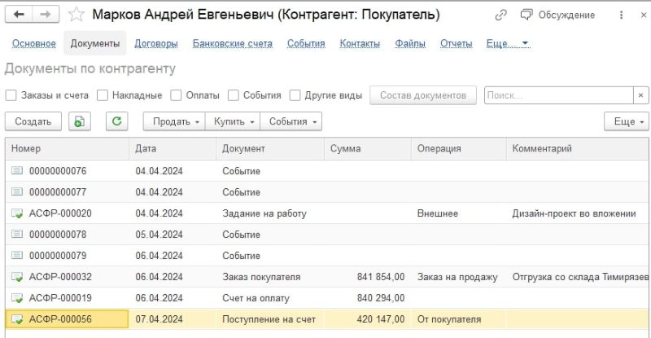Click the row icon of event 0000000079

pyautogui.click(x=17, y=255)
